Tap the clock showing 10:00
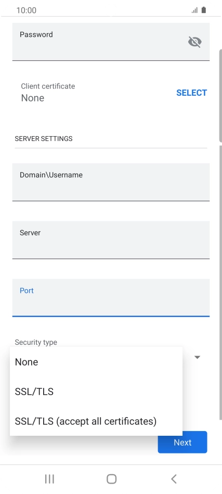222x494 pixels. tap(27, 10)
